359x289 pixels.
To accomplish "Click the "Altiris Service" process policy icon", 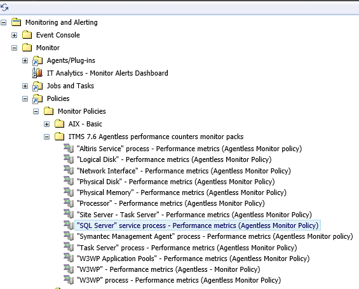I will [x=69, y=148].
